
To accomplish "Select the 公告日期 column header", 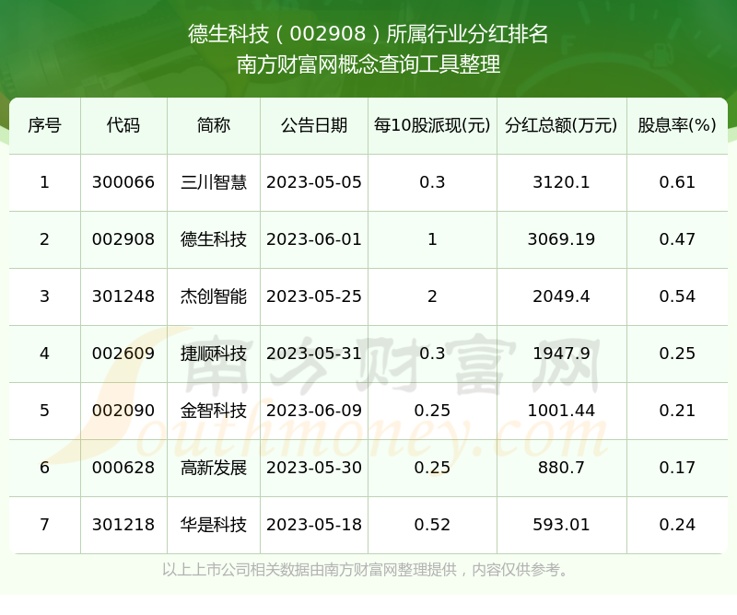I will click(x=314, y=125).
